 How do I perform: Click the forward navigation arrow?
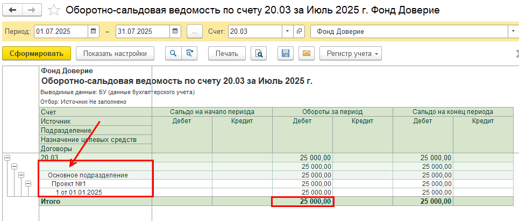coord(31,10)
